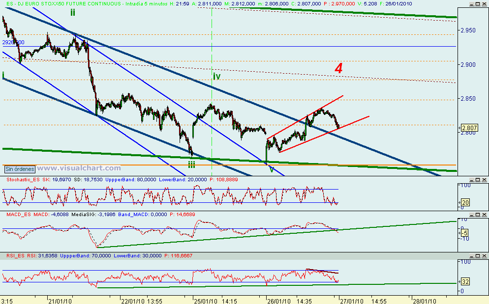Minimize the Stochastic_ES indicator panel
This screenshot has width=489, height=304.
[x=471, y=179]
